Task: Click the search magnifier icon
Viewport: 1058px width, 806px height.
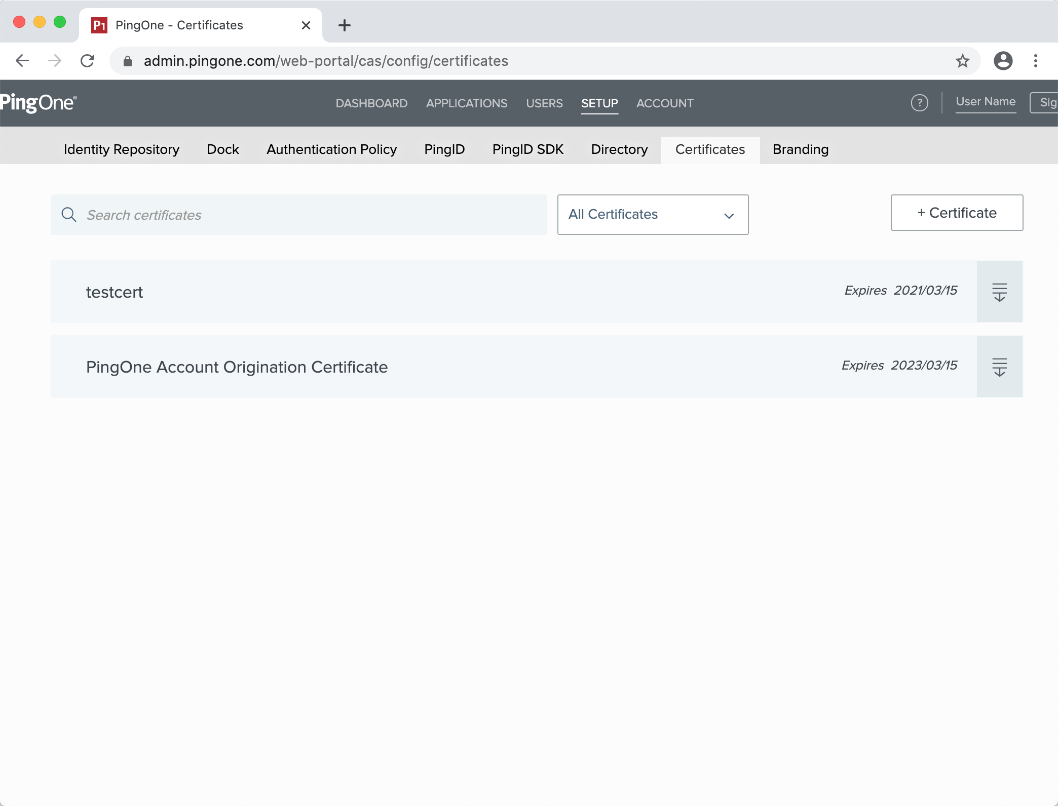Action: tap(69, 215)
